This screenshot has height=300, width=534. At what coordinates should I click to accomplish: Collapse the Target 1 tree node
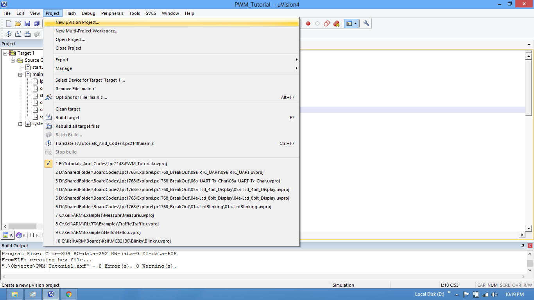point(5,53)
